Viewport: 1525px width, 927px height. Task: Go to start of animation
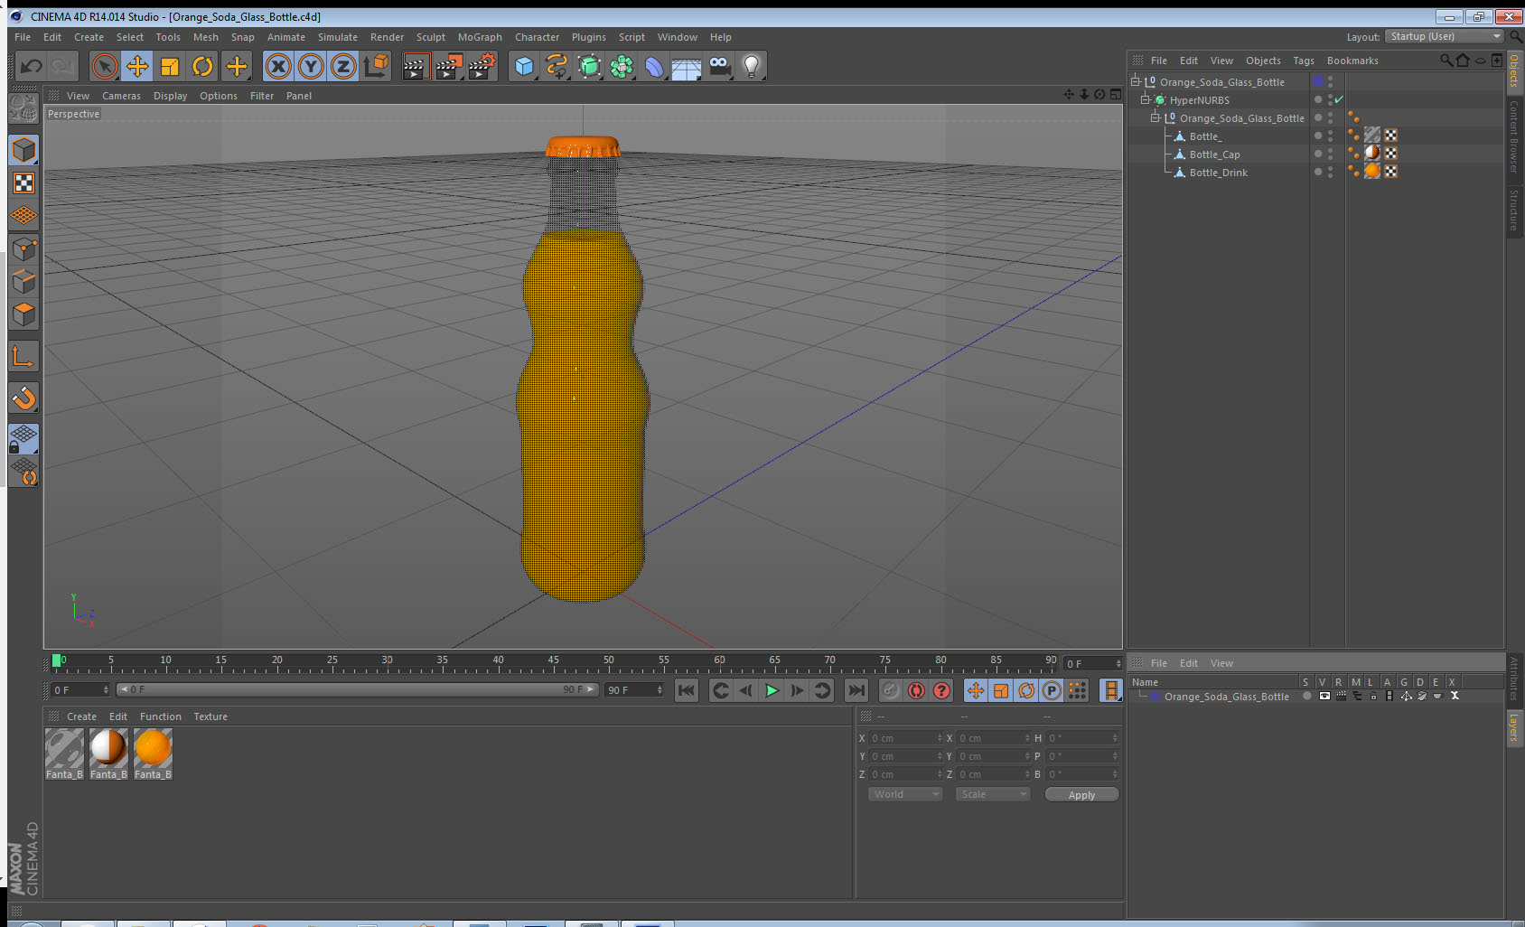[x=687, y=690]
